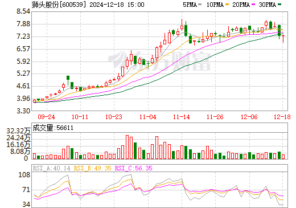Click the 10-11 date axis label
296x208 pixels.
(80, 117)
